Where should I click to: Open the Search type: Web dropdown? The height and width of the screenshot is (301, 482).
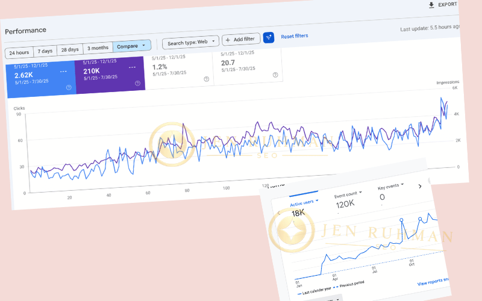pyautogui.click(x=190, y=42)
